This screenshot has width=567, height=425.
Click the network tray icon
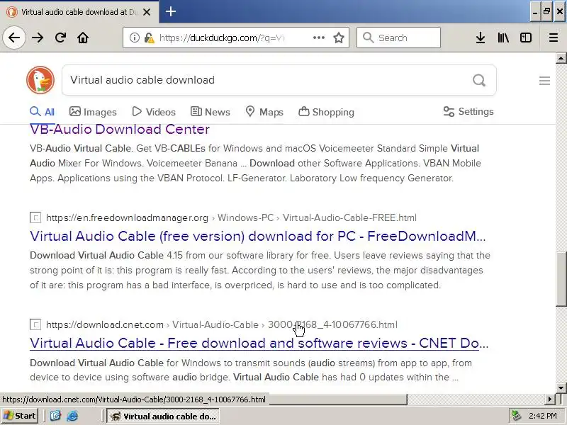point(517,416)
